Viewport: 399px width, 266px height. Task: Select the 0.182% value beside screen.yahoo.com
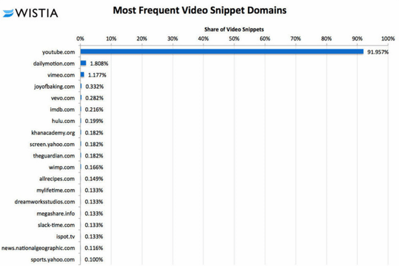[94, 144]
